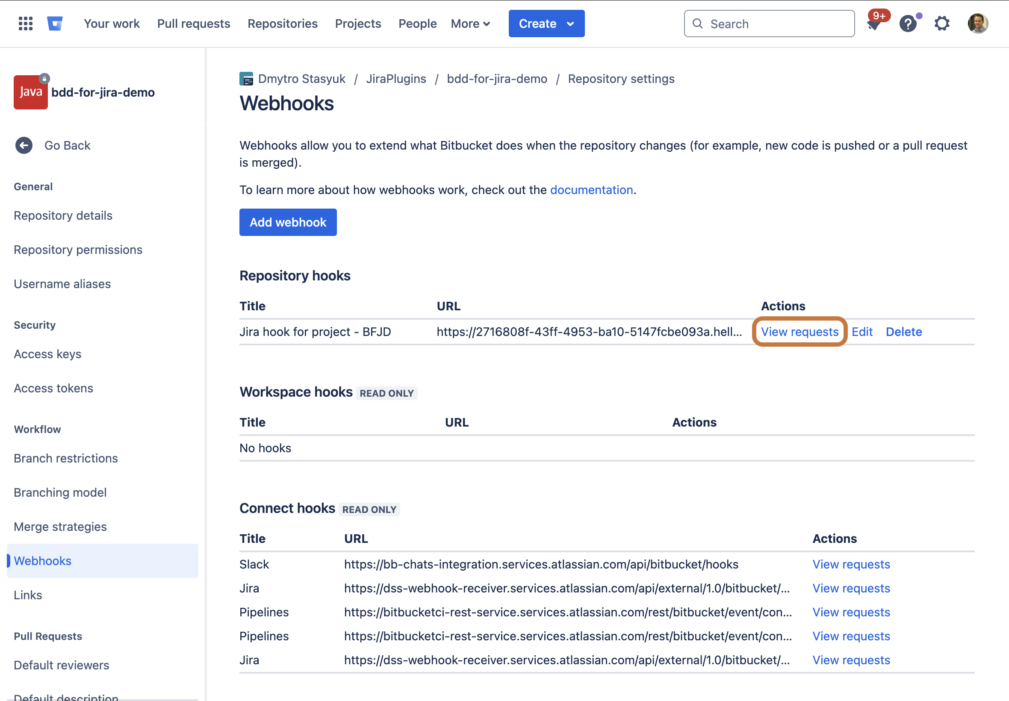Viewport: 1009px width, 701px height.
Task: Click the Dmytro Stasyuk breadcrumb link
Action: tap(302, 79)
